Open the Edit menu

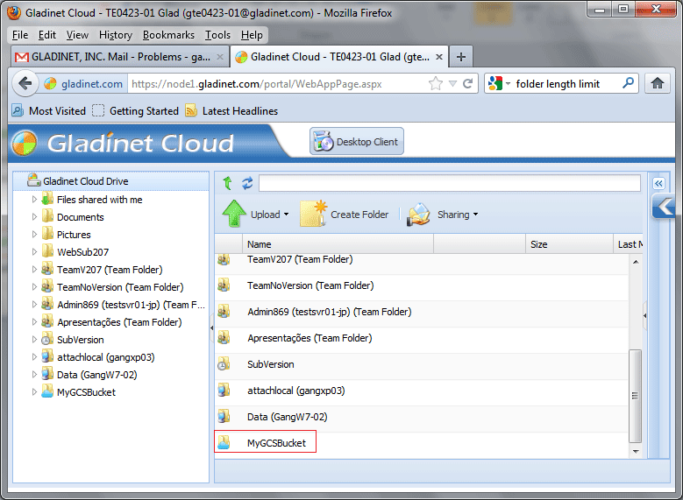click(x=47, y=35)
